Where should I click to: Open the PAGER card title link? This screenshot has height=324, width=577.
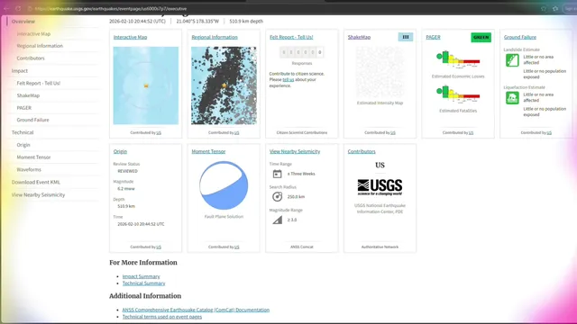click(x=433, y=37)
